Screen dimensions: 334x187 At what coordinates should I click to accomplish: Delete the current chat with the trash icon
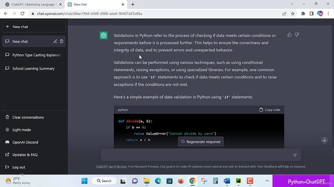[62, 42]
